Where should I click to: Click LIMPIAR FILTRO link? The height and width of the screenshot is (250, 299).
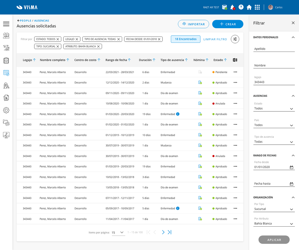point(215,39)
